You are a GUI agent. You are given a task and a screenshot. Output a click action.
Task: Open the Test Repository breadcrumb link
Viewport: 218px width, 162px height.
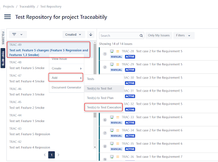click(51, 6)
